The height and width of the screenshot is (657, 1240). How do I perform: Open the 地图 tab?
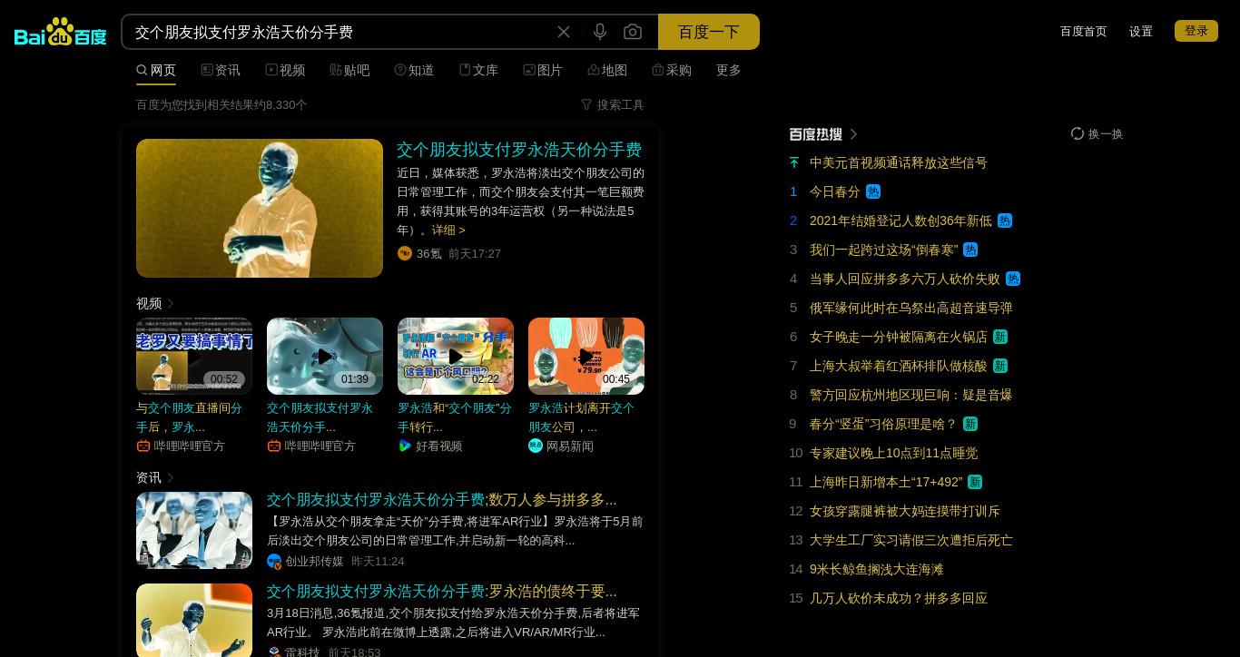coord(607,70)
